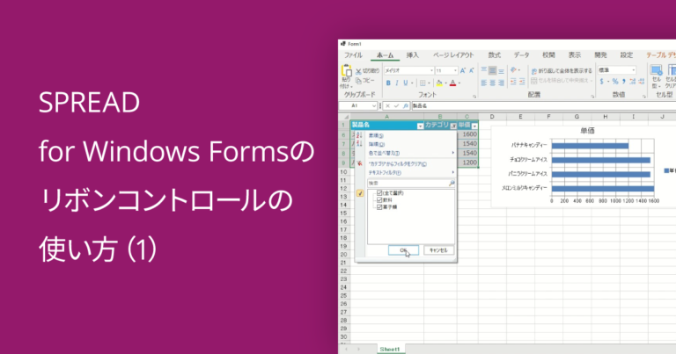676x354 pixels.
Task: Open the ファイル ribbon tab
Action: click(353, 55)
